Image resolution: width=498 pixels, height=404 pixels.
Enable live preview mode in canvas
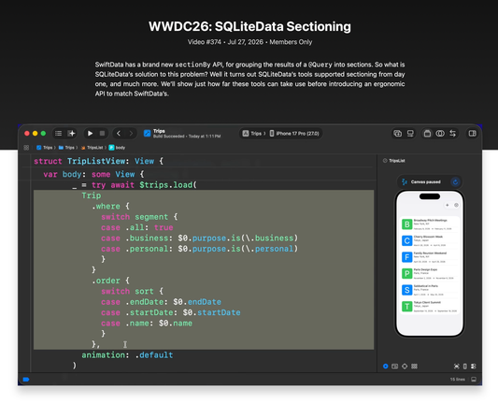coord(386,367)
